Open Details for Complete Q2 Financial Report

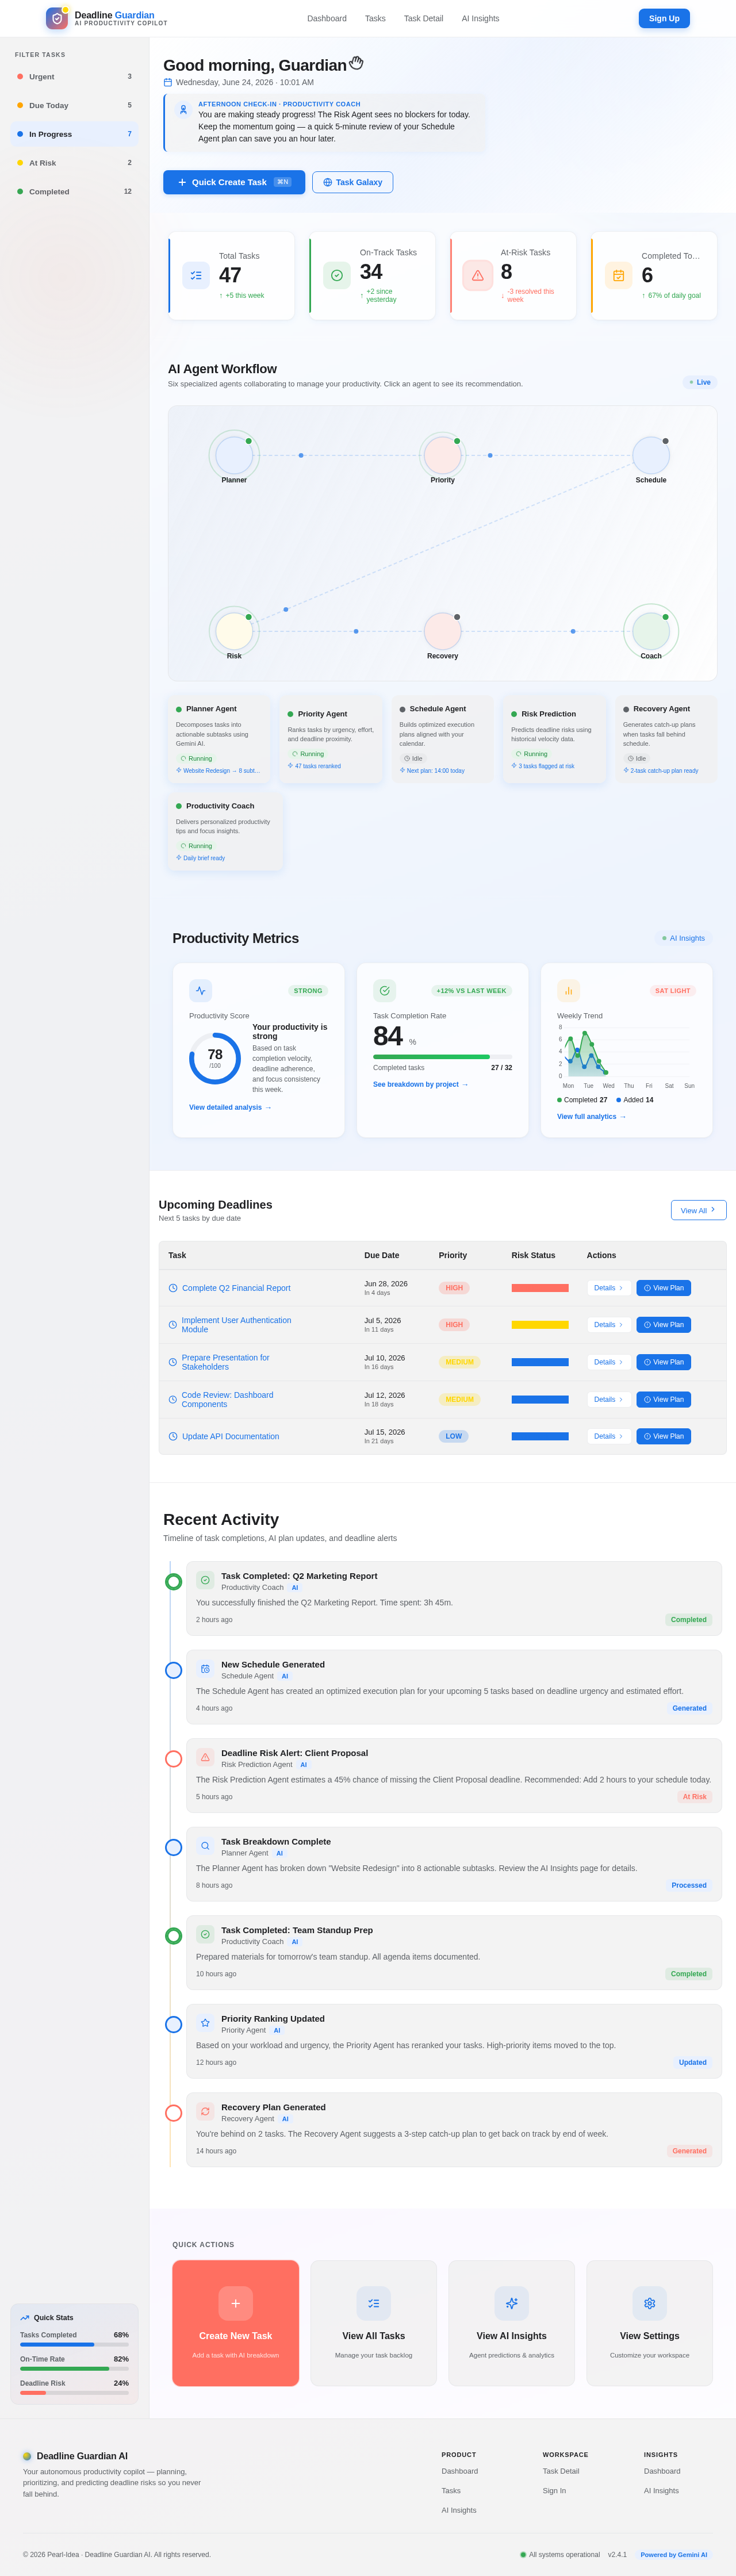608,1288
